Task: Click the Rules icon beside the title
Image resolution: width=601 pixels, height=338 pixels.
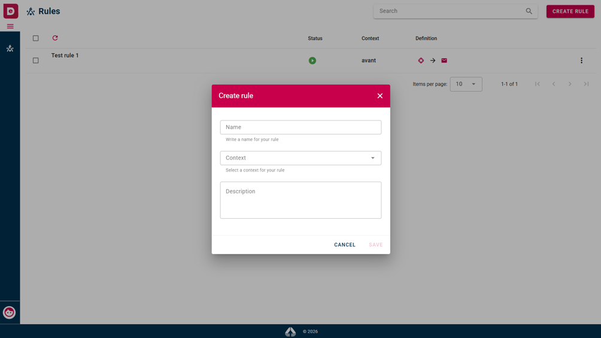Action: (x=31, y=11)
